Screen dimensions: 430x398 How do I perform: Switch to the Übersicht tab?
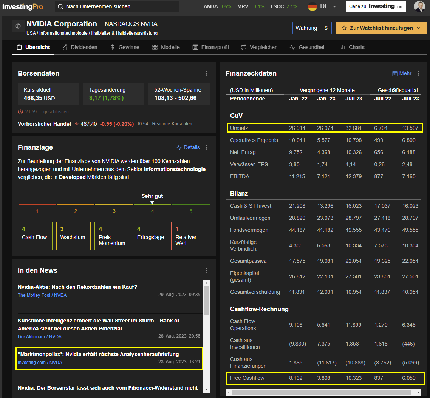coord(33,47)
